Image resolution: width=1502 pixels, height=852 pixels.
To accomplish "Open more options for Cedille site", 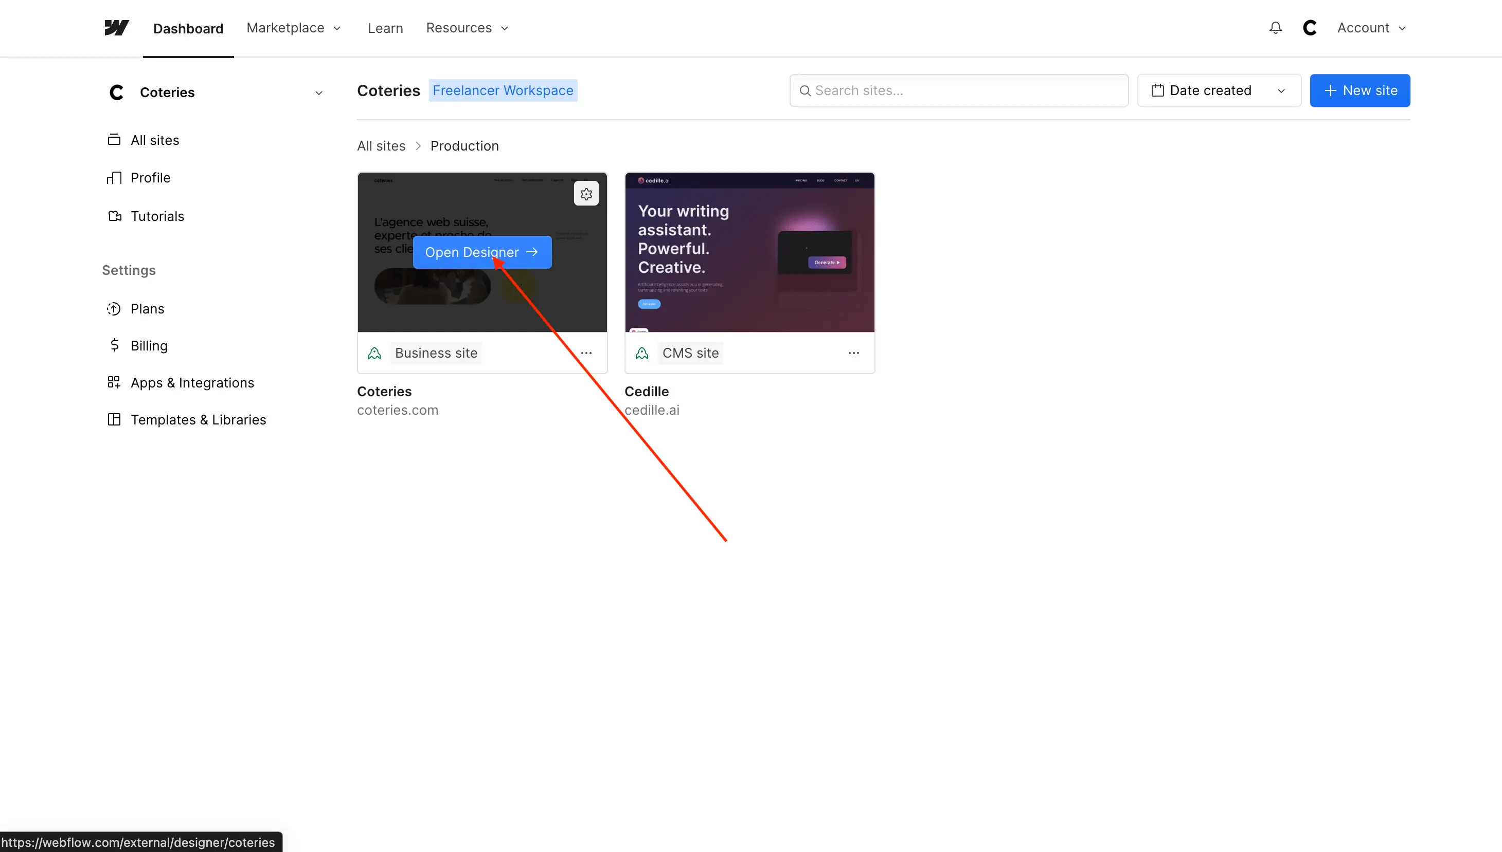I will point(854,353).
